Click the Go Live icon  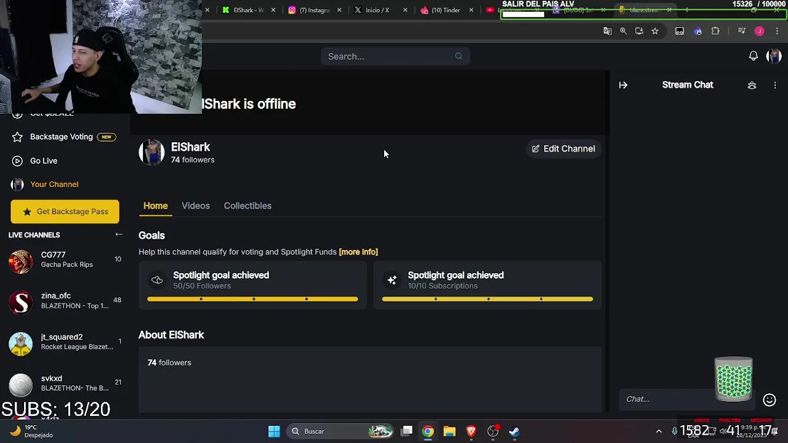pyautogui.click(x=17, y=161)
